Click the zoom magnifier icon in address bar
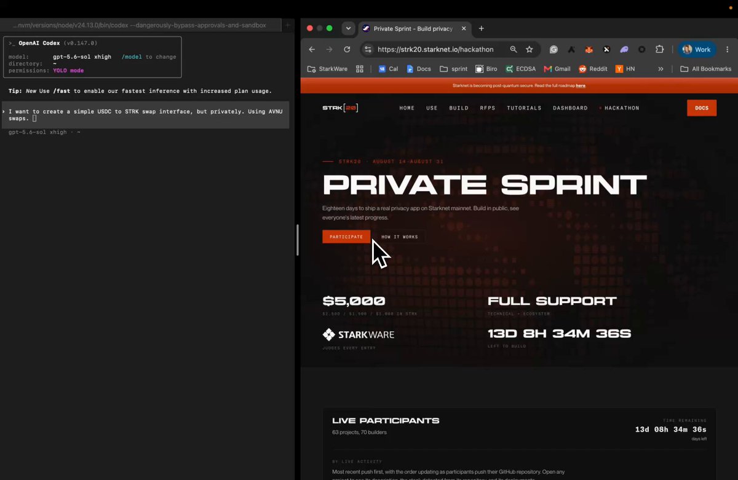This screenshot has width=738, height=480. coord(514,49)
